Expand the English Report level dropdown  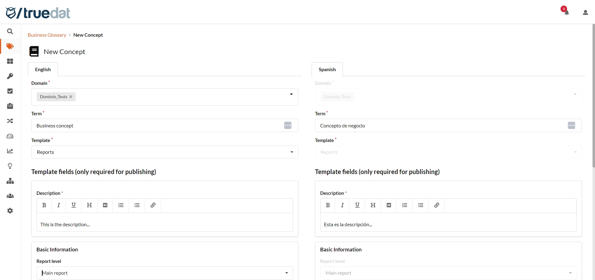click(x=286, y=273)
